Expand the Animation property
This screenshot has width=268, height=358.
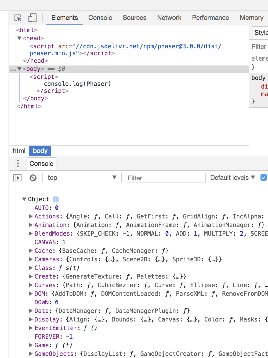click(31, 225)
